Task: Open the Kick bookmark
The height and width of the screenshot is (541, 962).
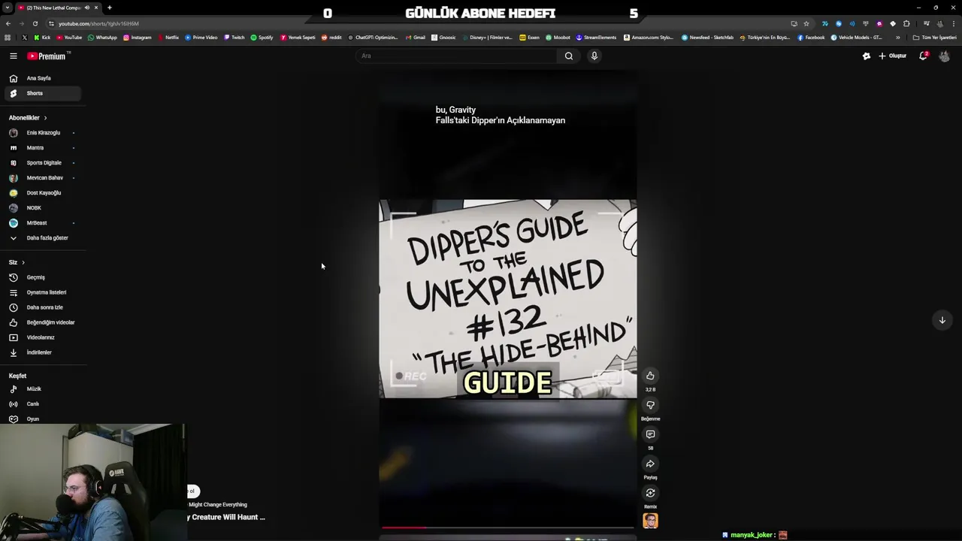Action: point(42,38)
